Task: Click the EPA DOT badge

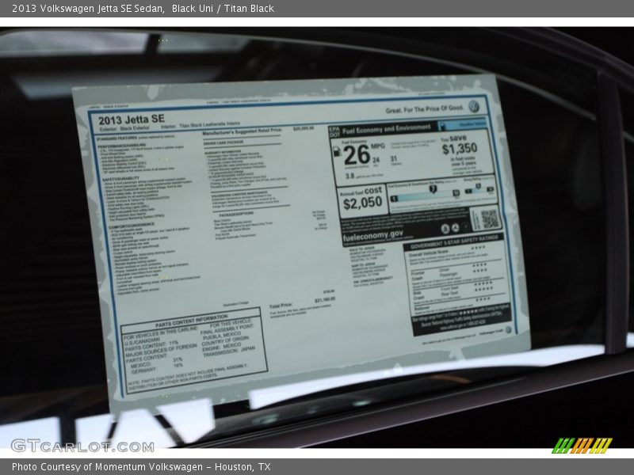Action: pyautogui.click(x=334, y=131)
